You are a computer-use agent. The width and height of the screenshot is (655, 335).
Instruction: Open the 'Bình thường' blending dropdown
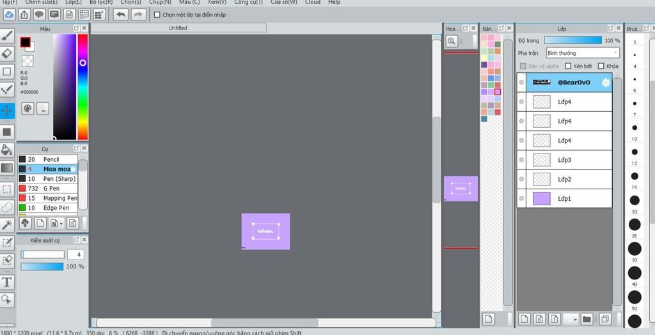tap(583, 53)
